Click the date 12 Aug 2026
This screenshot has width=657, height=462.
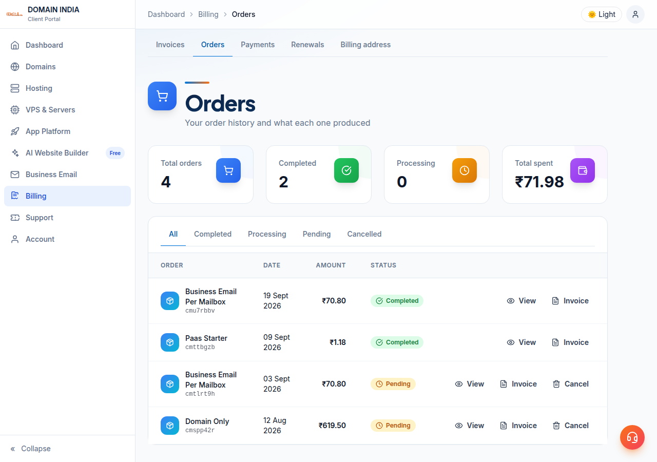[275, 426]
